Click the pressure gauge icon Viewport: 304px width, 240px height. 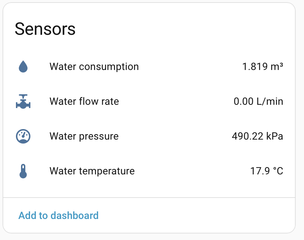coord(23,136)
